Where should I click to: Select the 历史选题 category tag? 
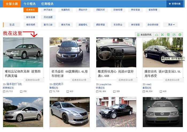point(48,17)
